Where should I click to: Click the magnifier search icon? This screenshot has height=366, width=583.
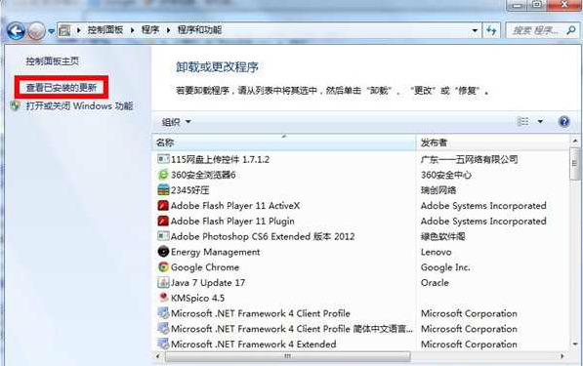[570, 30]
